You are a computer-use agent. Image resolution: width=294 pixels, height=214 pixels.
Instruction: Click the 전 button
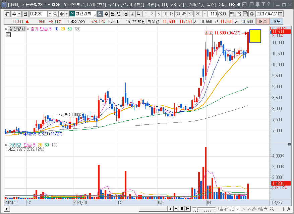[25, 14]
